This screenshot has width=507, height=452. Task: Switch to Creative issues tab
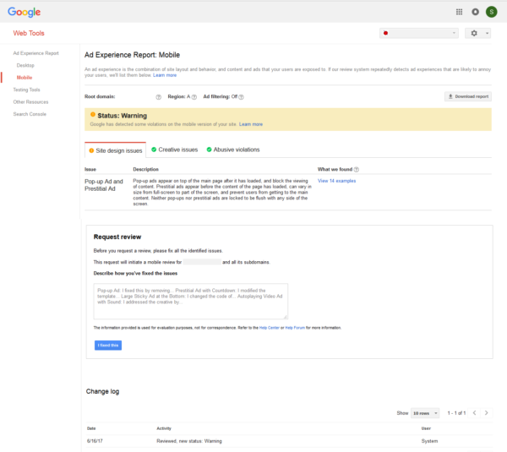click(175, 150)
